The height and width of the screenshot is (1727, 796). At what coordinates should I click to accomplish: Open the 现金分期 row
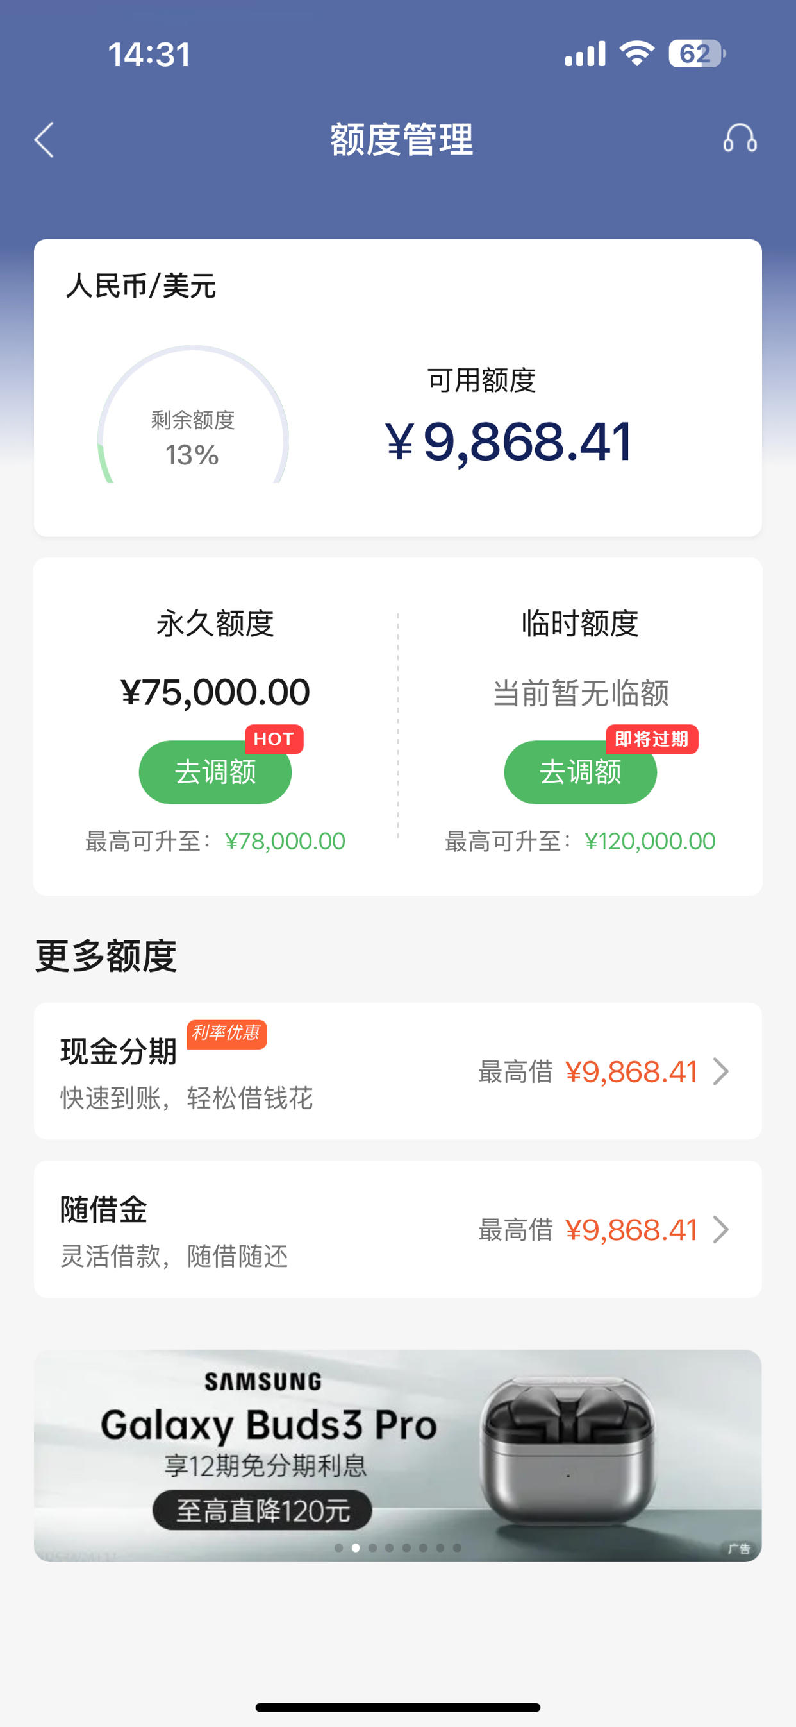(x=398, y=1071)
